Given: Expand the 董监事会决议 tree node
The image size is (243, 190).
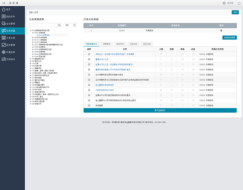Looking at the screenshot, I should pos(31,59).
